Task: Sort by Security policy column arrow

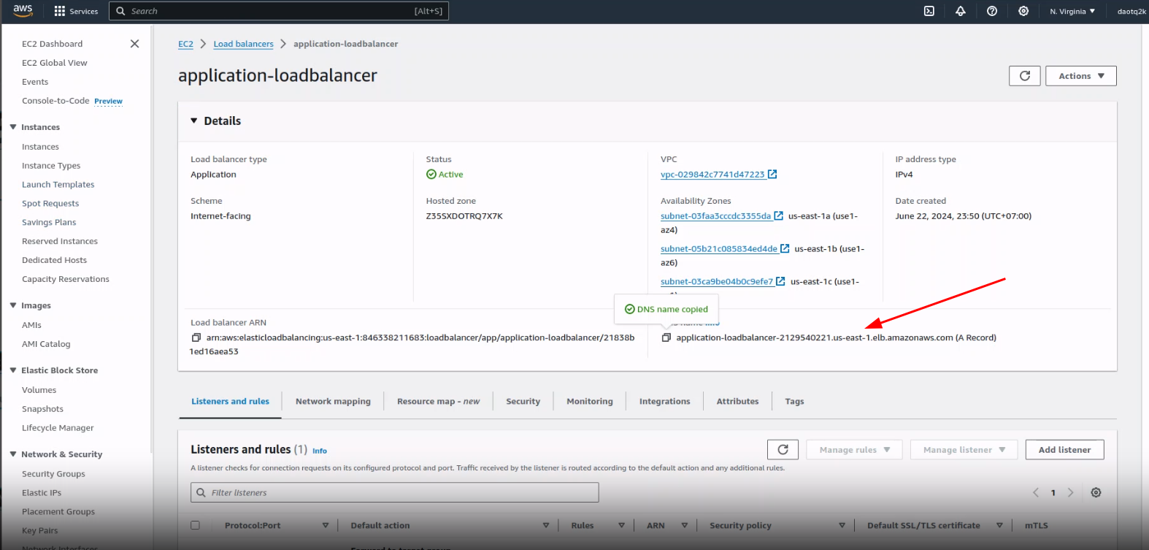Action: pos(842,526)
